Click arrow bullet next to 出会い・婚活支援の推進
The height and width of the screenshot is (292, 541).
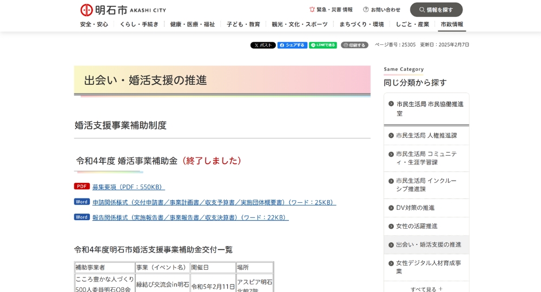click(x=391, y=245)
